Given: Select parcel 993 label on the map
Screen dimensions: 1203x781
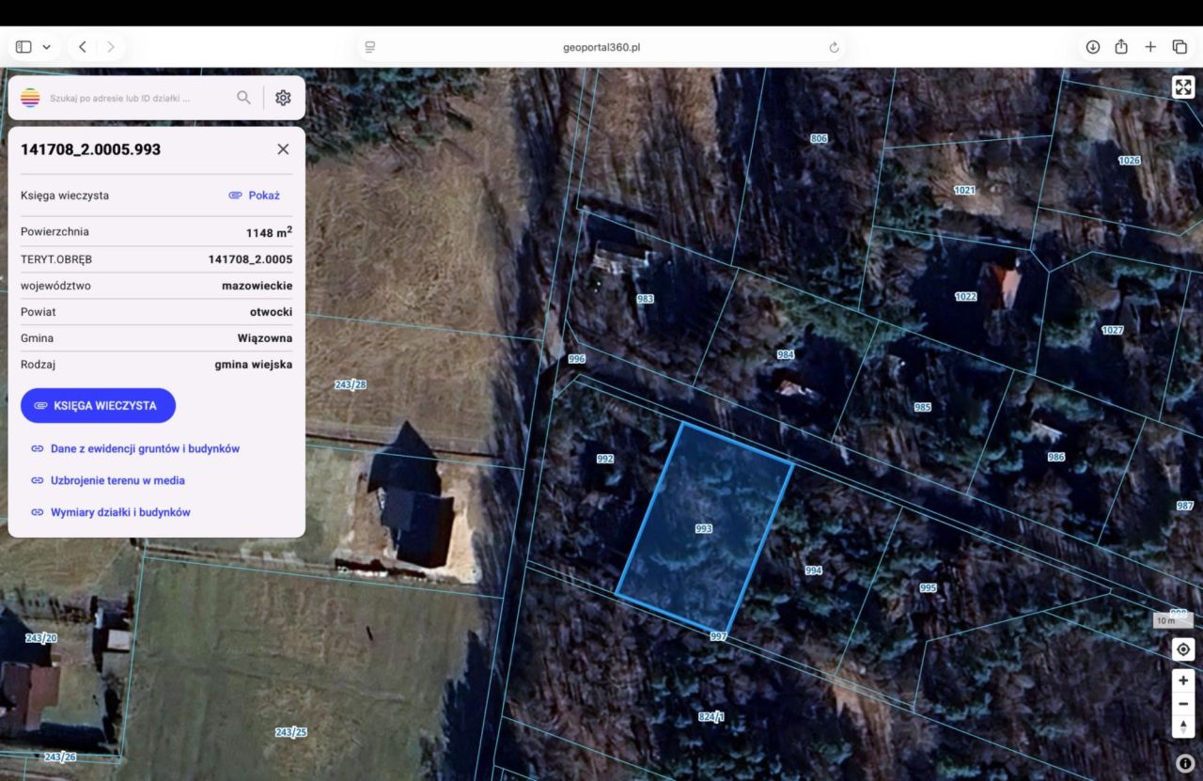Looking at the screenshot, I should (704, 529).
